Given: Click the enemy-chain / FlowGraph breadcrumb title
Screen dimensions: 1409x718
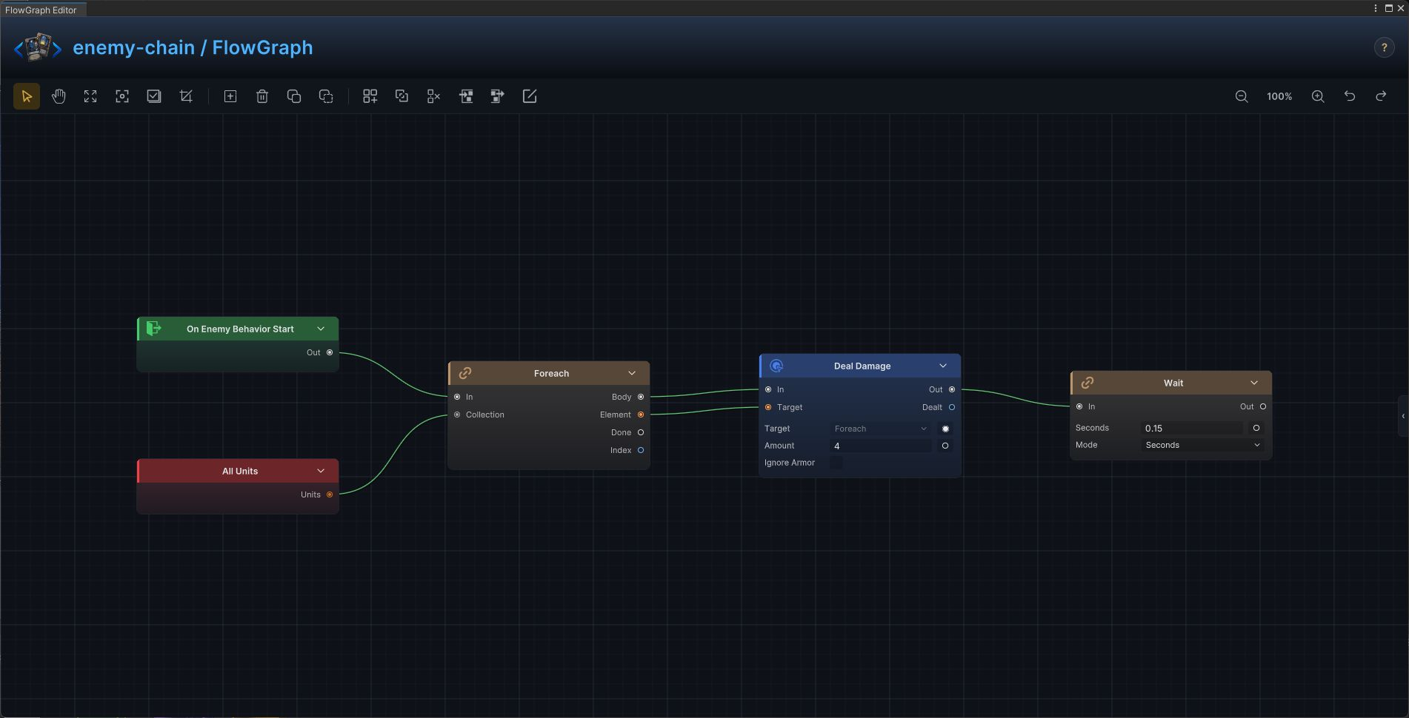Looking at the screenshot, I should tap(193, 47).
